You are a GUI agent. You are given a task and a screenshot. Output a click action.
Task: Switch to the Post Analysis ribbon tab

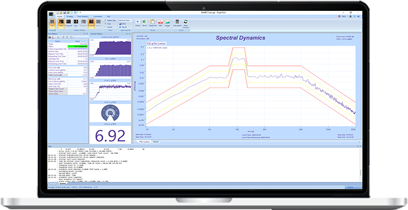(x=83, y=16)
